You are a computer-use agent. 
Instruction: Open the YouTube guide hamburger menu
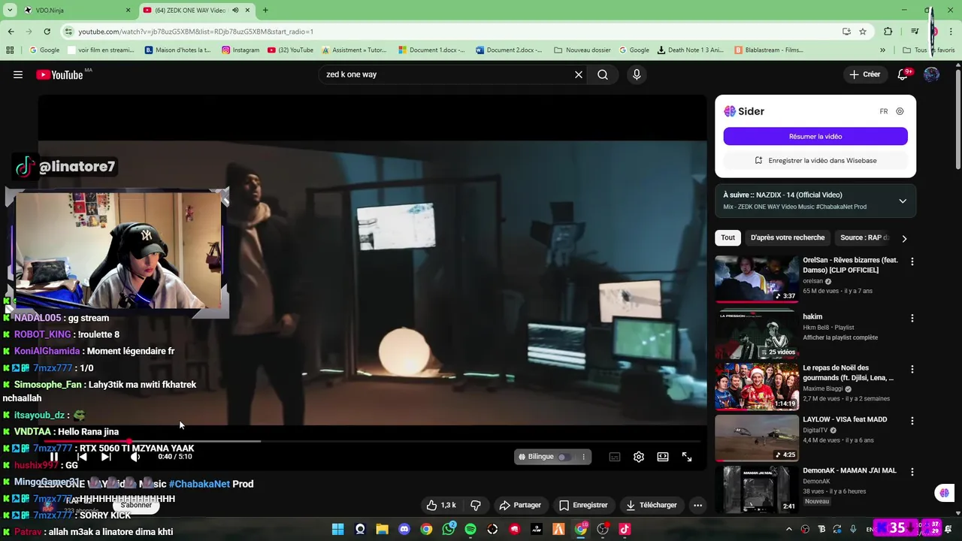(x=18, y=74)
